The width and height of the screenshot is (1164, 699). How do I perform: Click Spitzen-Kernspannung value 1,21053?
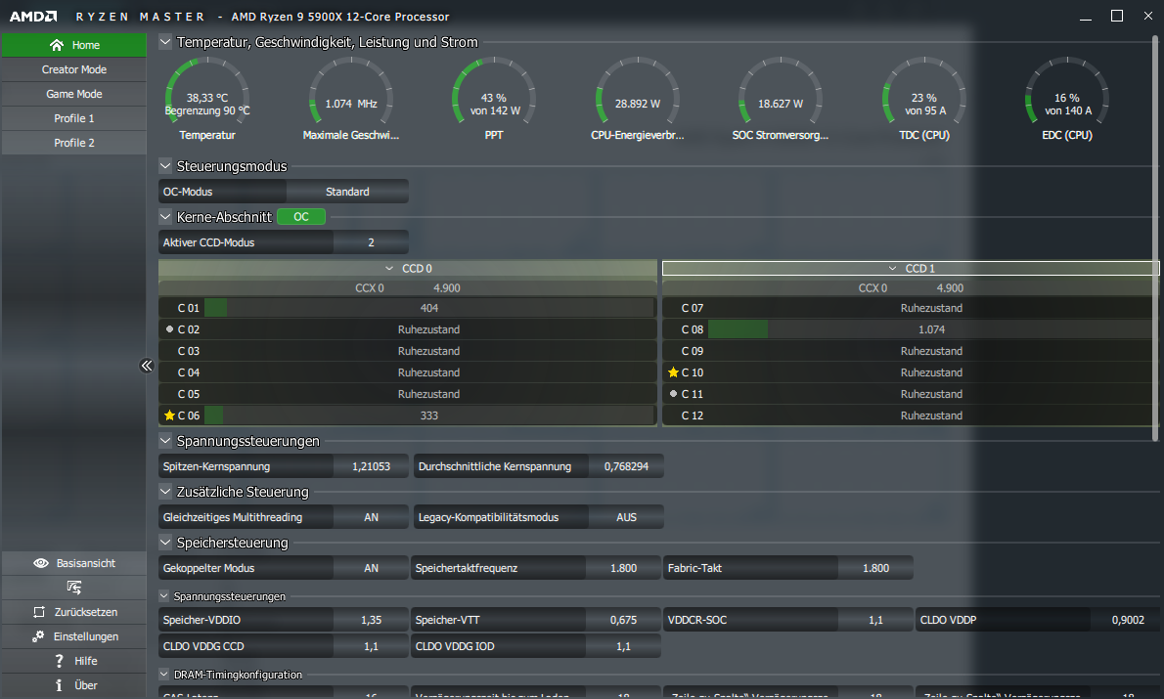point(371,466)
